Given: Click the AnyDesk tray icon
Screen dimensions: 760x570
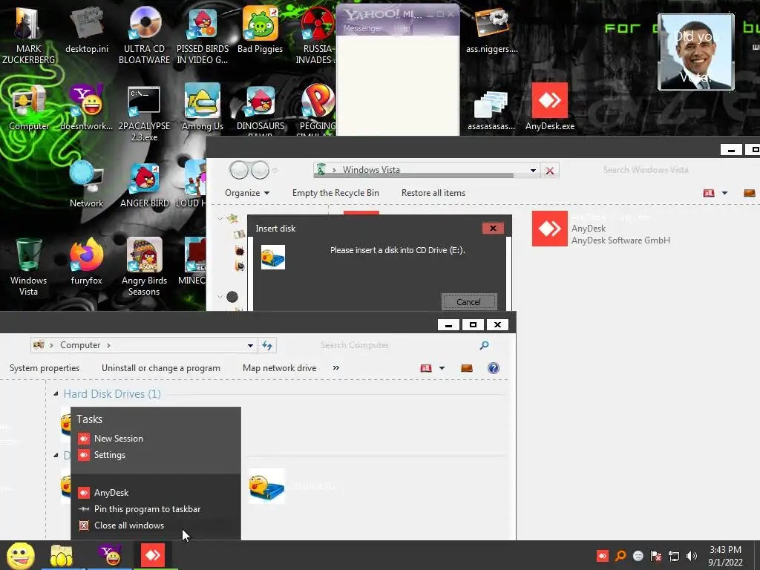Looking at the screenshot, I should point(603,556).
